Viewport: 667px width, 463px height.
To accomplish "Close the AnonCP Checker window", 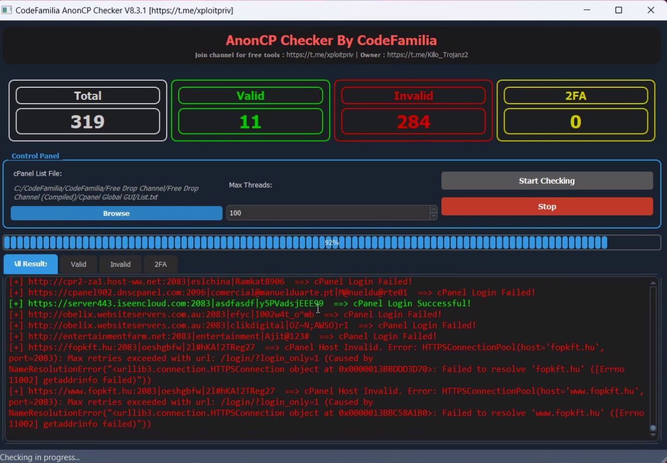I will click(651, 10).
